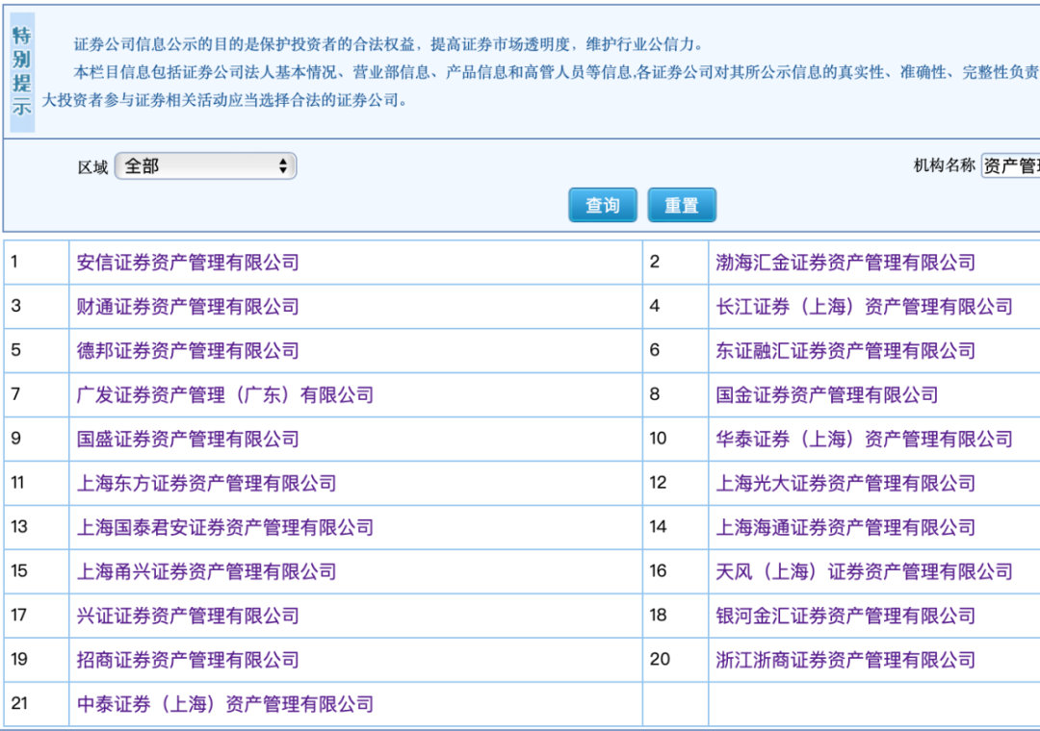Click the notice line beginning 证券公司信息公示的目的
This screenshot has width=1040, height=731.
[389, 44]
